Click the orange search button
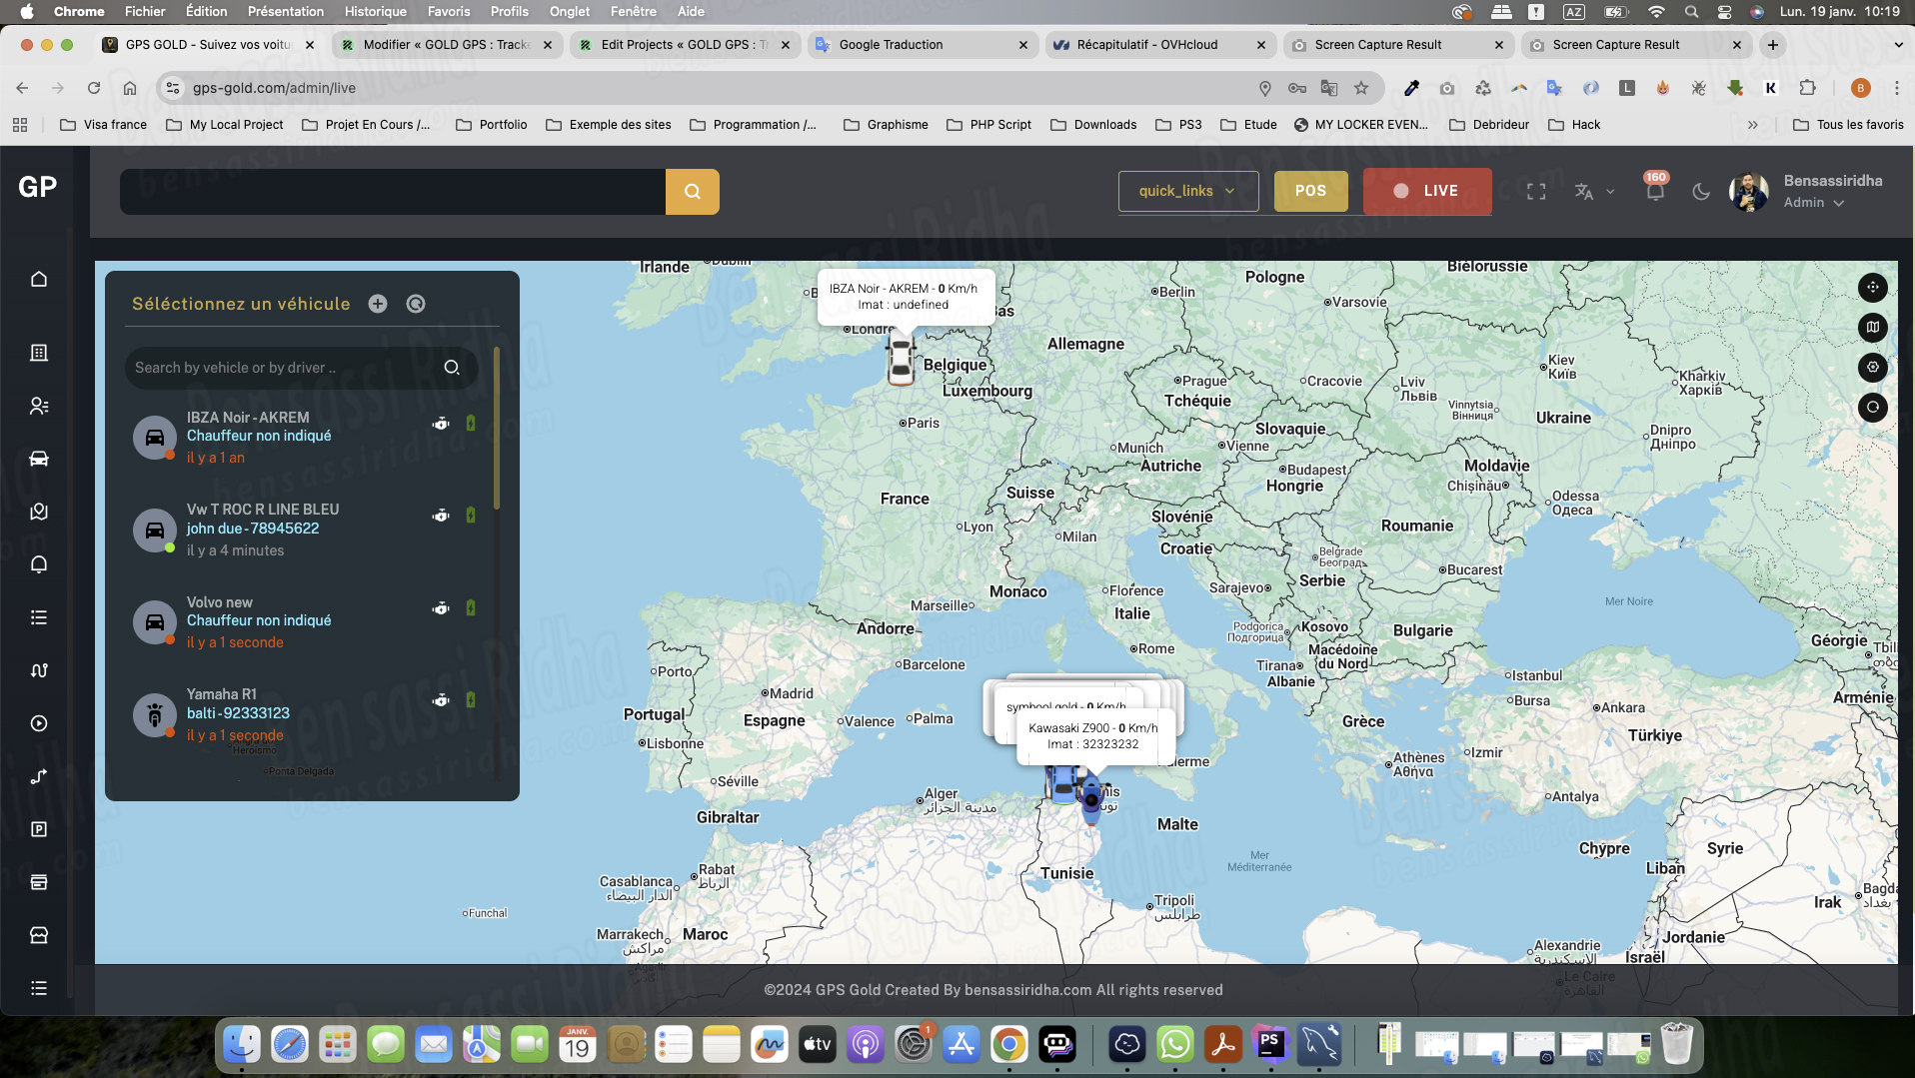 click(692, 191)
